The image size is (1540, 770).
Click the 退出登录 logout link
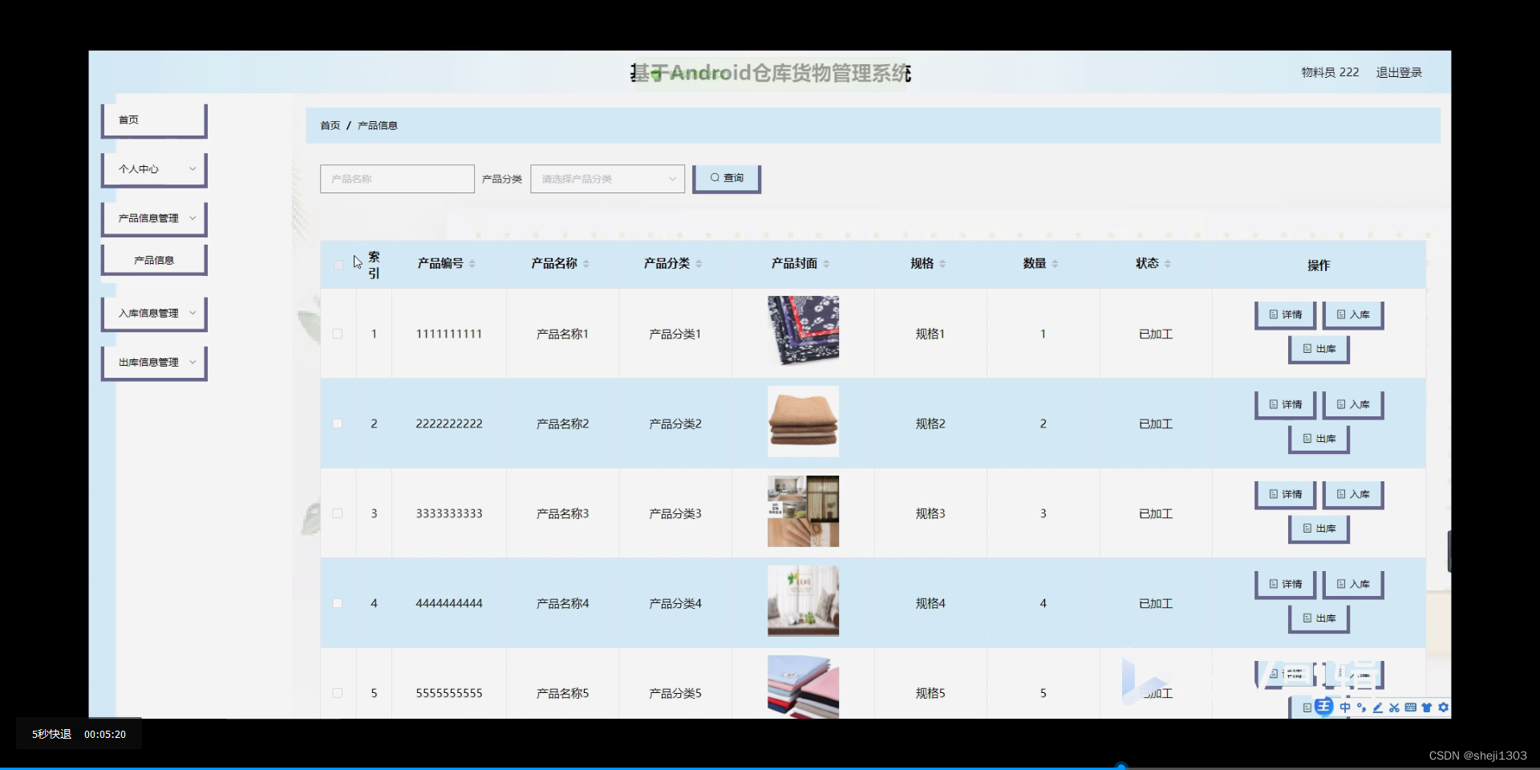pyautogui.click(x=1399, y=71)
